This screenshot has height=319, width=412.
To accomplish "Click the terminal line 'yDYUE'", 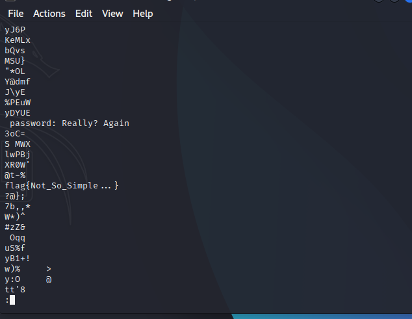I will (x=18, y=113).
